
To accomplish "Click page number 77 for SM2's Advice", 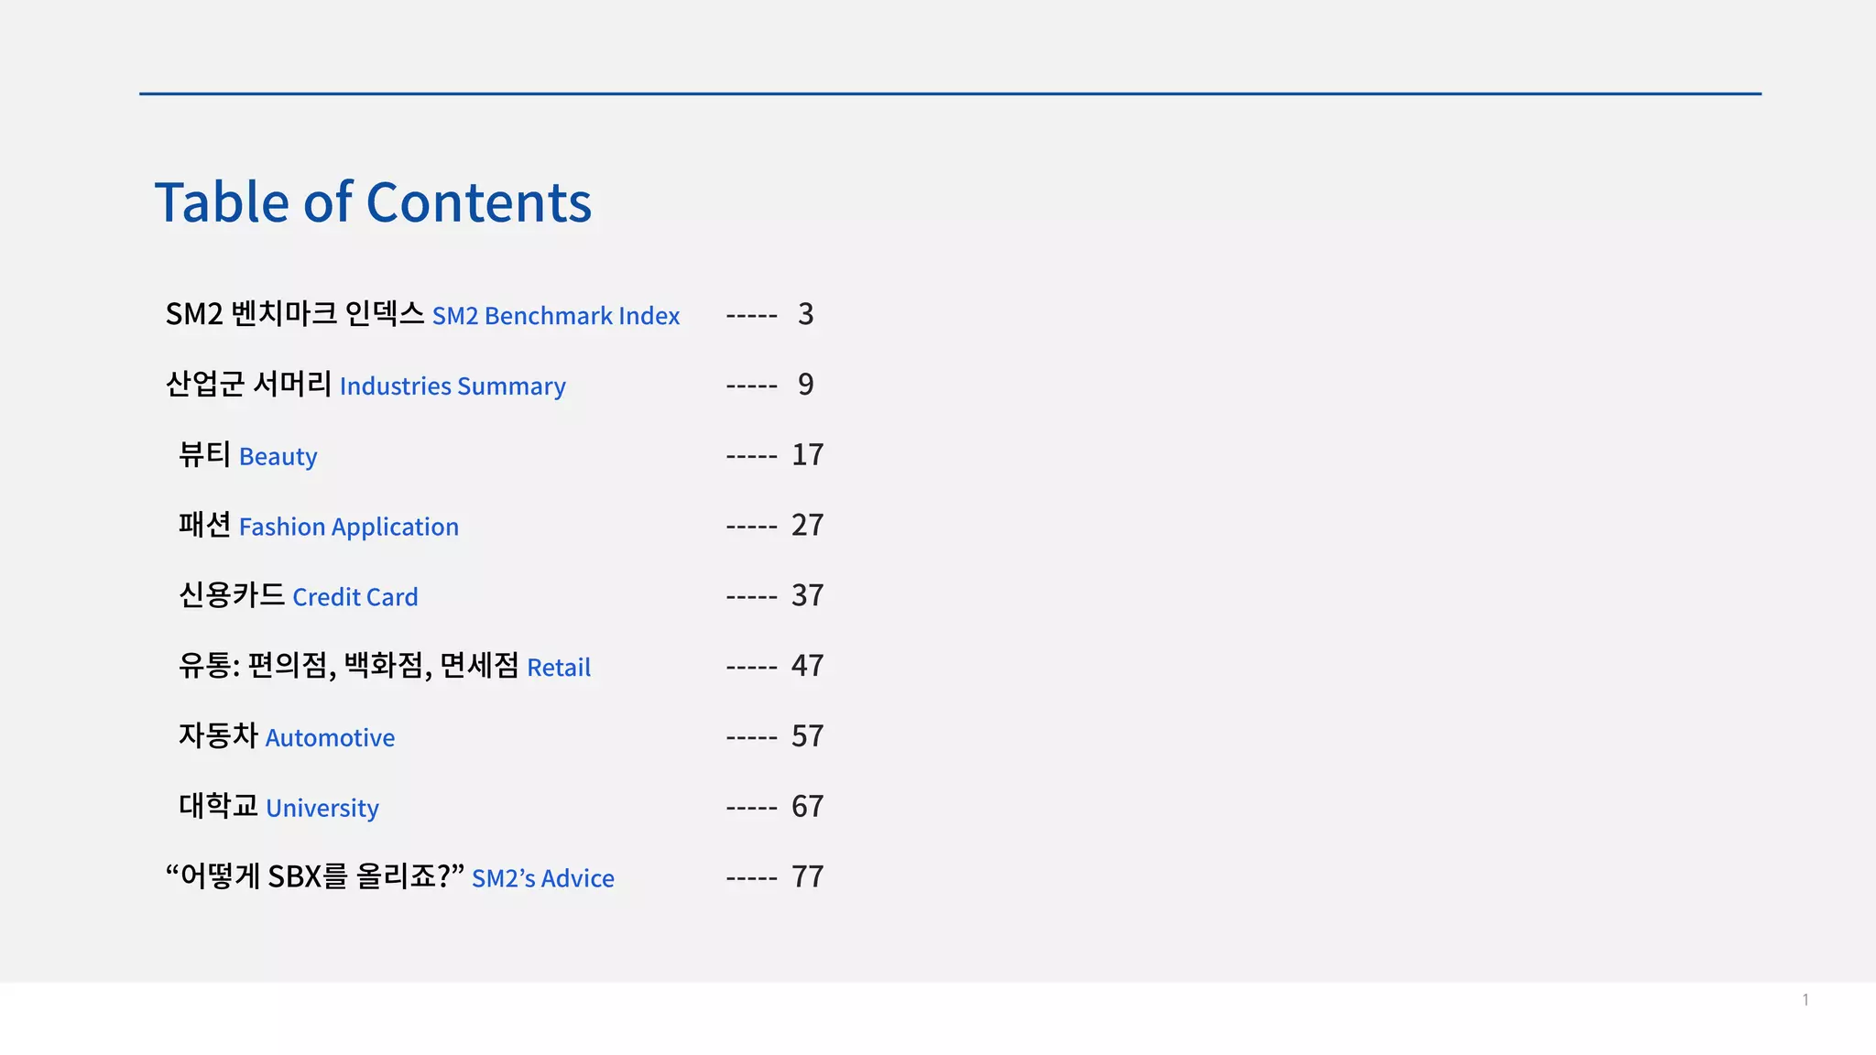I will 807,877.
